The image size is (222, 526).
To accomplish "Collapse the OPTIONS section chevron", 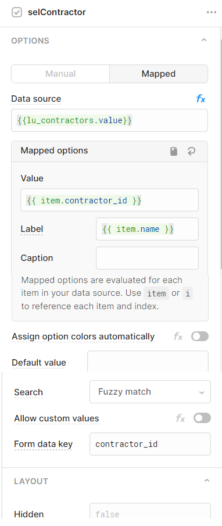I will point(204,40).
